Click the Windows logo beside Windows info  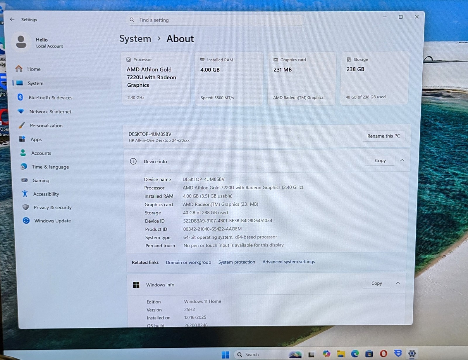[136, 285]
